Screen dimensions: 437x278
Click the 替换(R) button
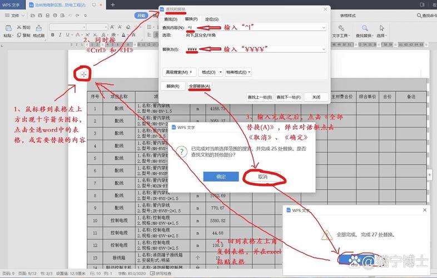pos(173,86)
